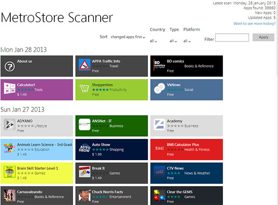Click the Calculator! star rating
Viewport: 278px width, 205px height.
pyautogui.click(x=25, y=90)
